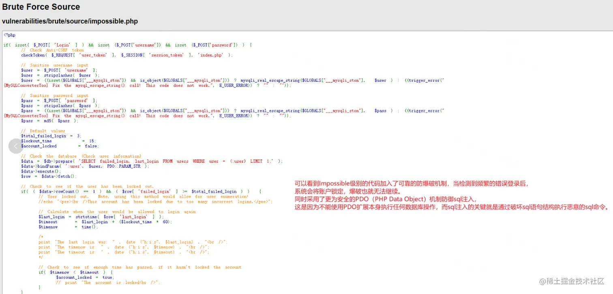
Task: Select the "Brute Force Source" heading
Action: [x=41, y=7]
